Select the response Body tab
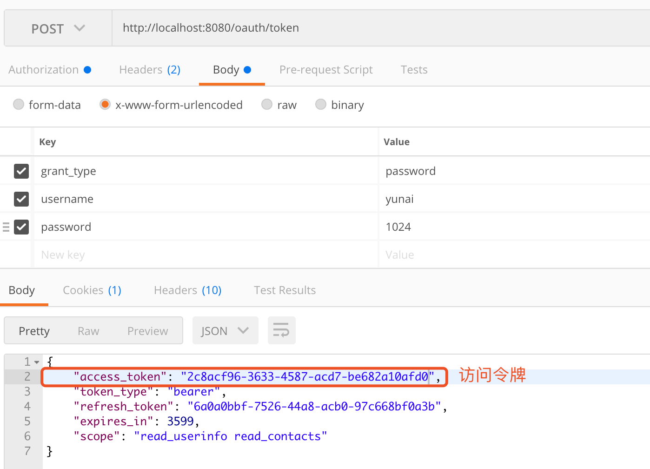This screenshot has width=650, height=469. tap(22, 290)
